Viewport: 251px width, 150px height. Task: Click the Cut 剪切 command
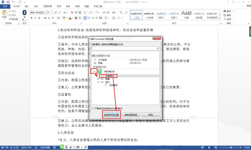(12, 11)
